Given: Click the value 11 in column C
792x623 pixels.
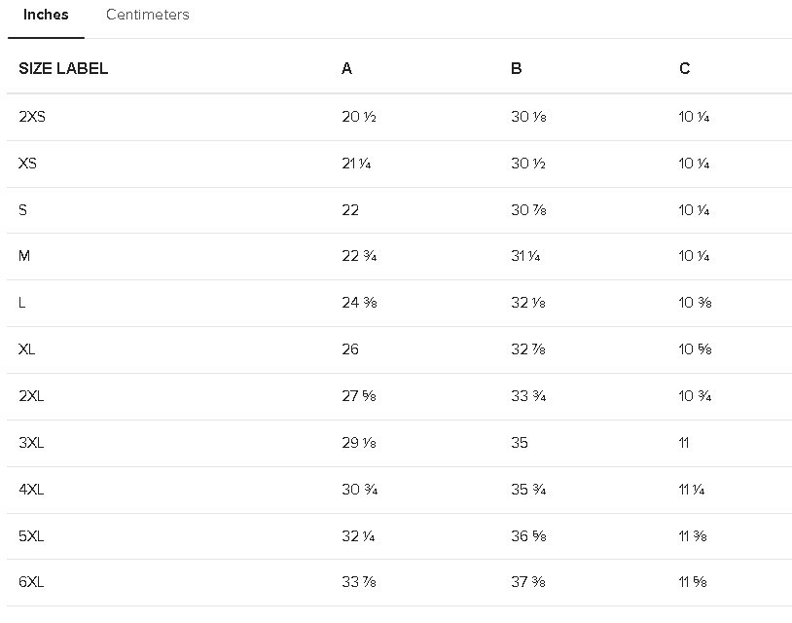Looking at the screenshot, I should [683, 443].
